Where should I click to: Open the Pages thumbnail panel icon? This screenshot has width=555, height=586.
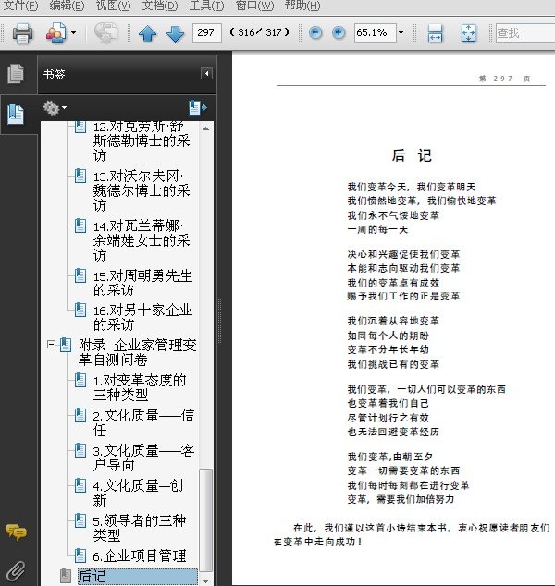[x=16, y=73]
